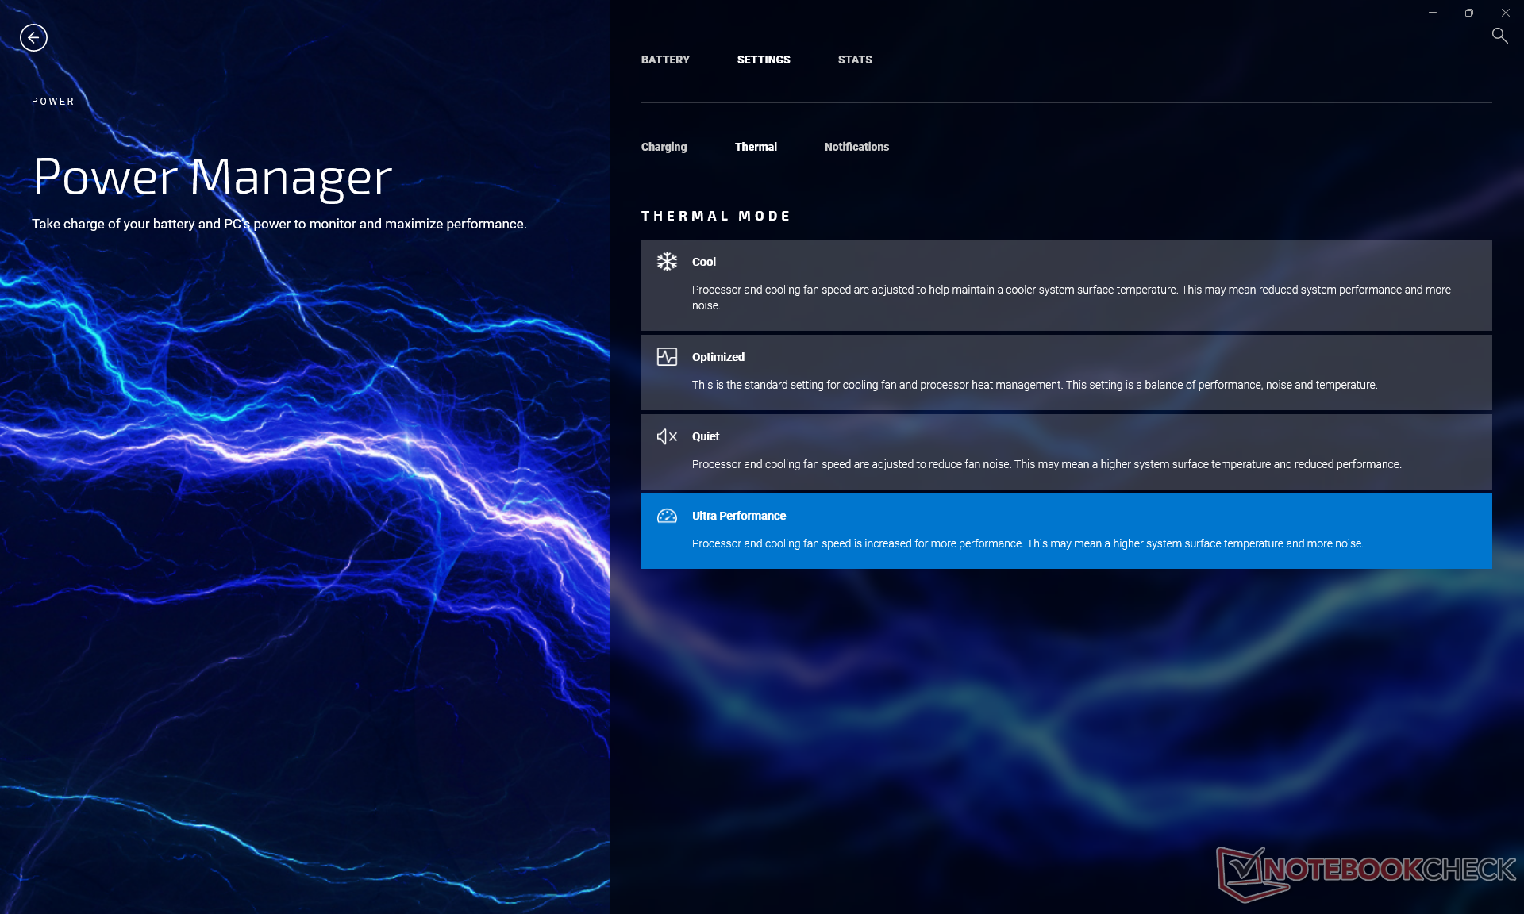The height and width of the screenshot is (914, 1524).
Task: Select the Optimized thermal mode
Action: pos(1066,372)
